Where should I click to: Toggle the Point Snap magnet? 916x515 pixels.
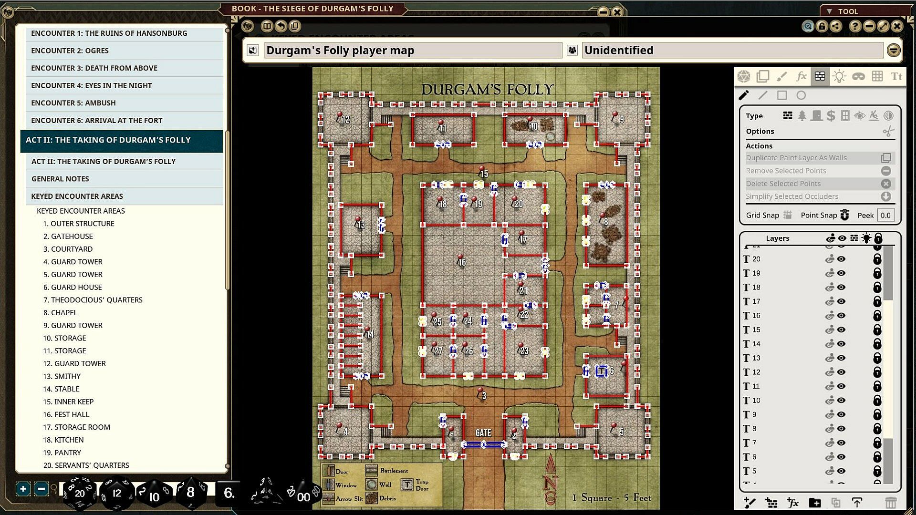[844, 215]
